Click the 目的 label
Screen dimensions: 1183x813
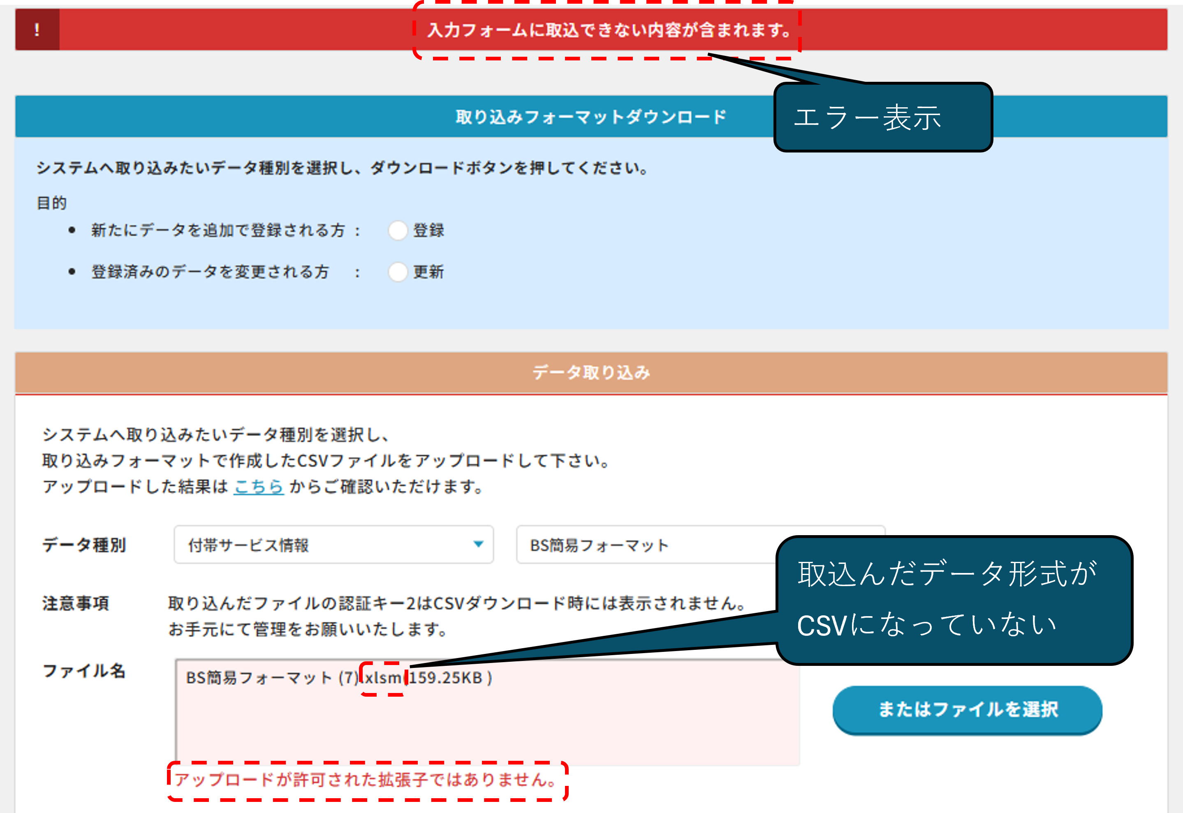[52, 203]
